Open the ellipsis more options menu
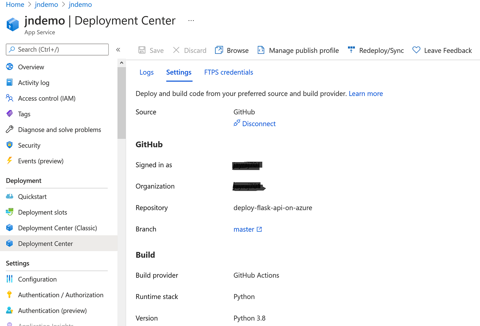The image size is (480, 326). [x=191, y=21]
